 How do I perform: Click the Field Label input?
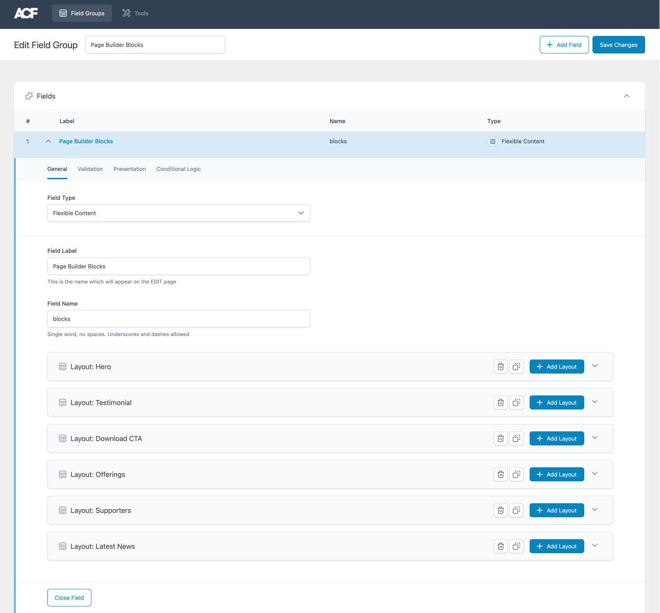(179, 266)
